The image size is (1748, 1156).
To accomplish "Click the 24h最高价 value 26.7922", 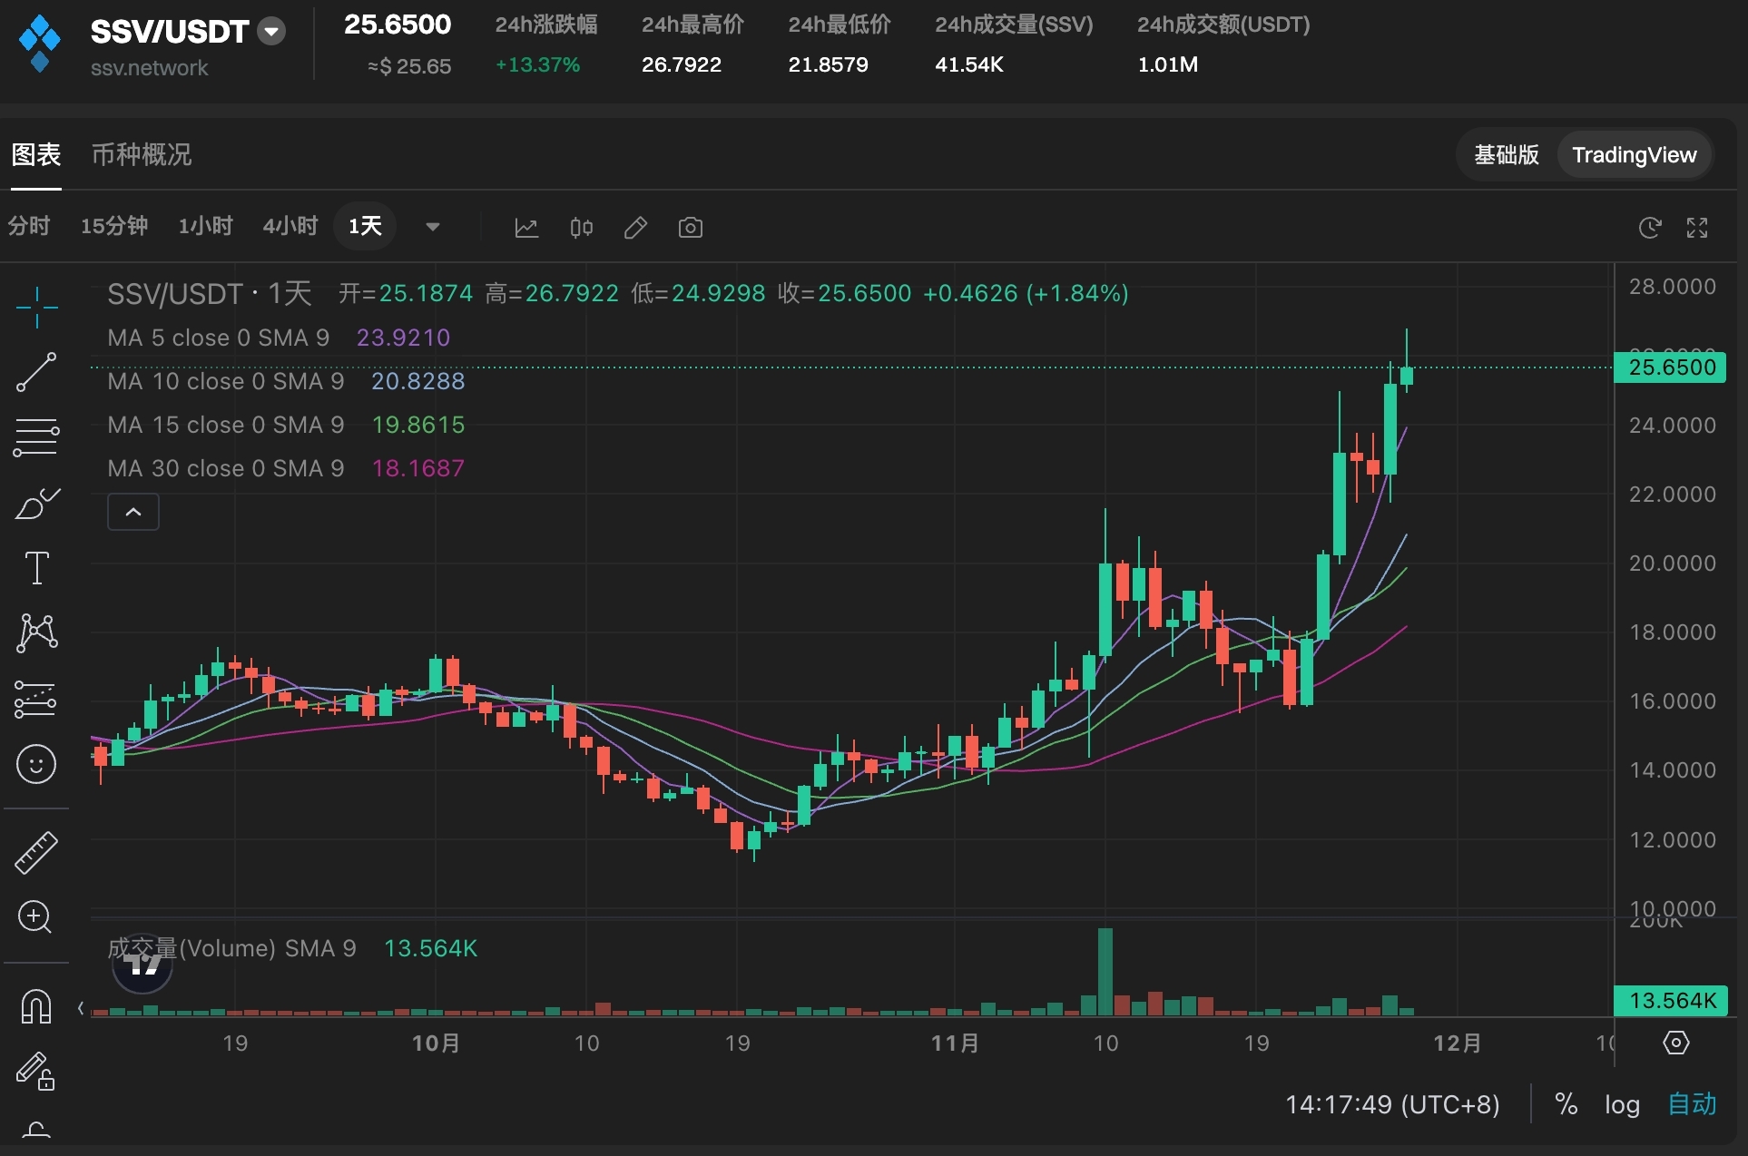I will [x=682, y=65].
